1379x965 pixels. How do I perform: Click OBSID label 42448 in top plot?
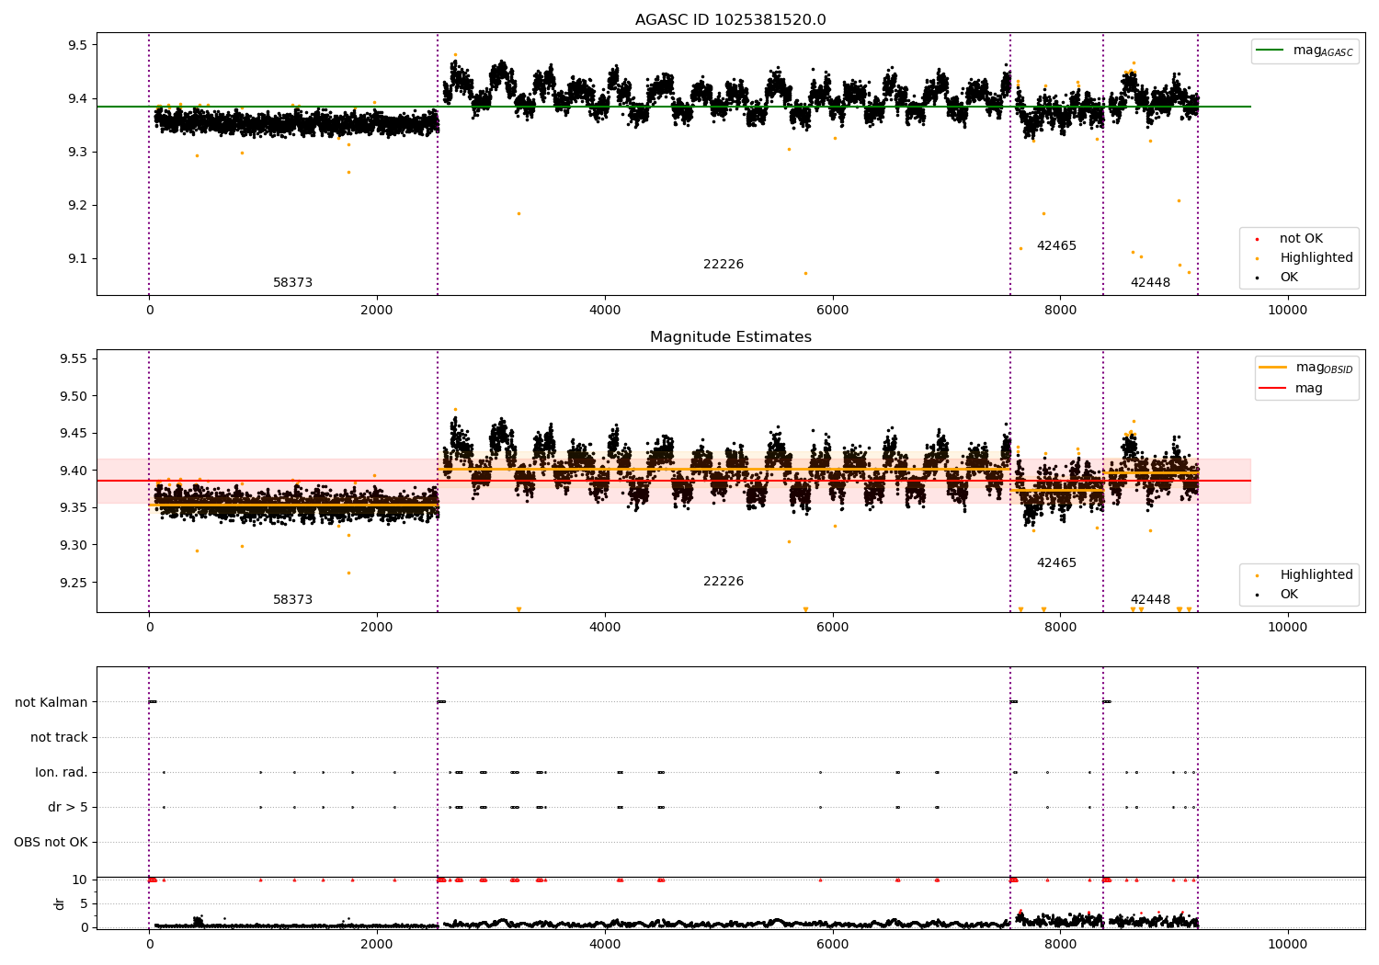click(x=1150, y=283)
